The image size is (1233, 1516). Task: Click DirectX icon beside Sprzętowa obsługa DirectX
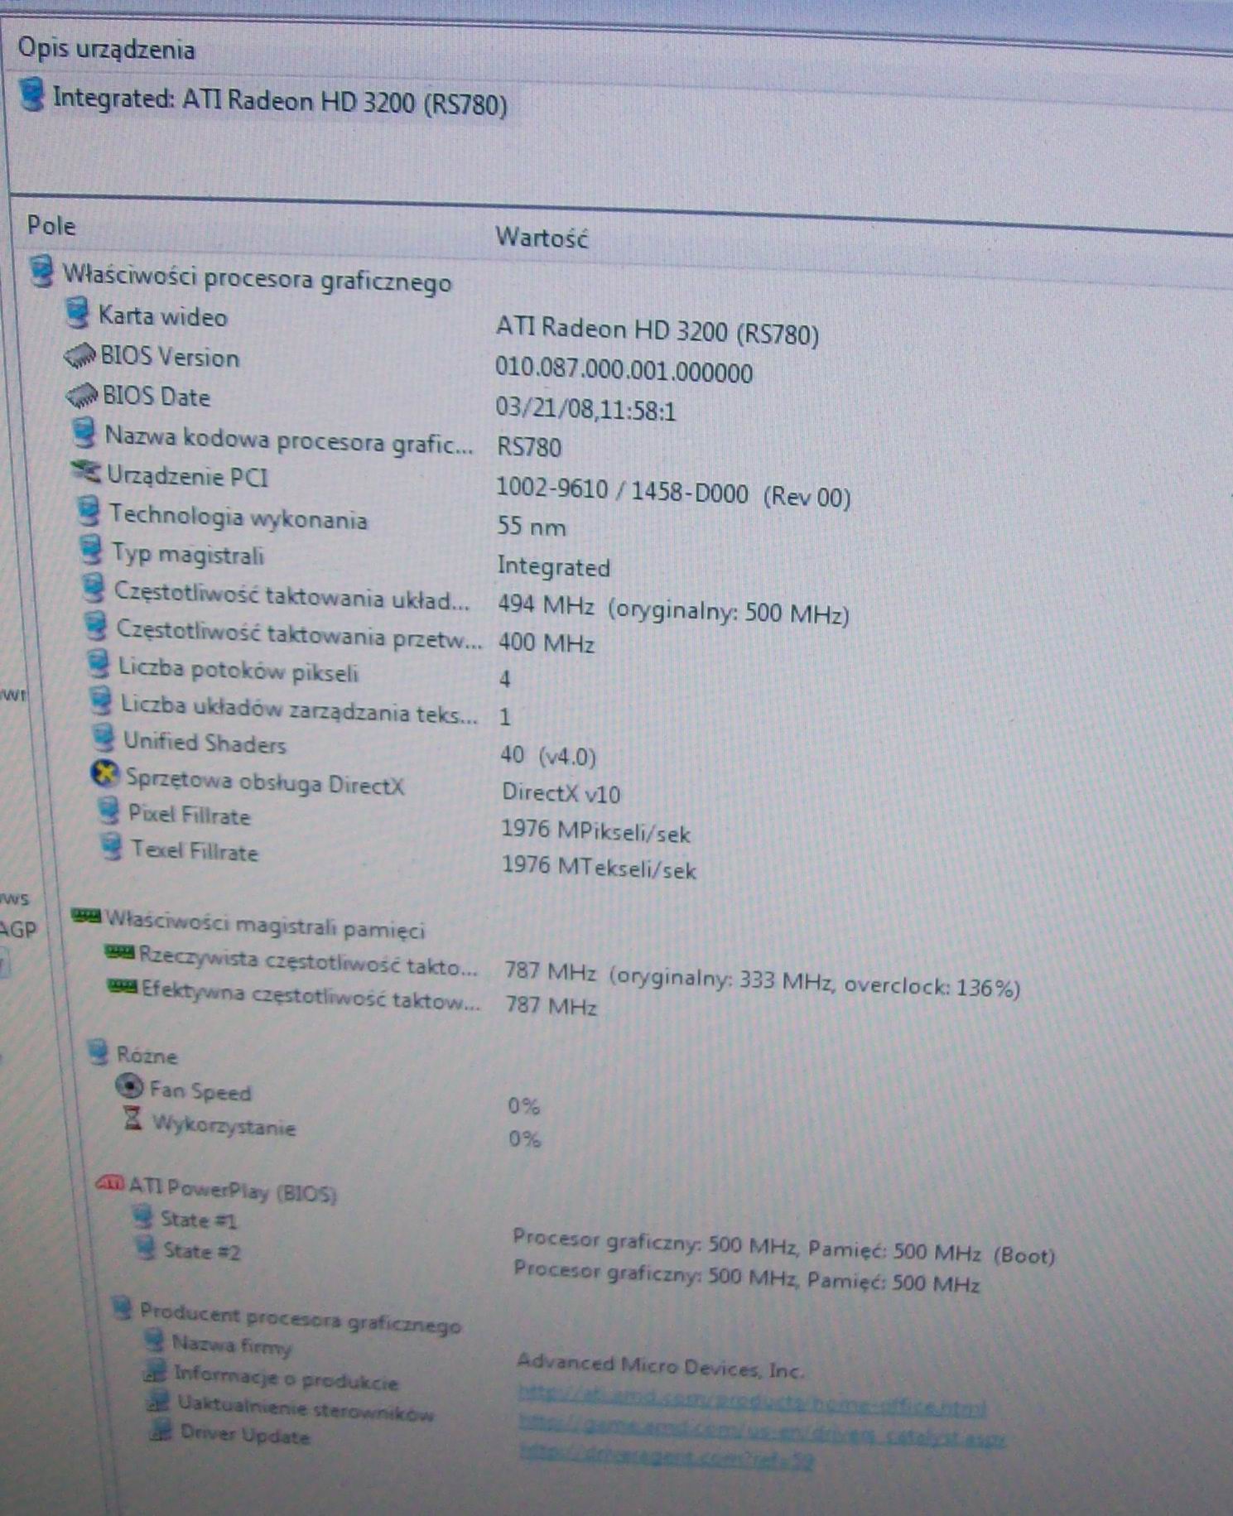tap(104, 774)
